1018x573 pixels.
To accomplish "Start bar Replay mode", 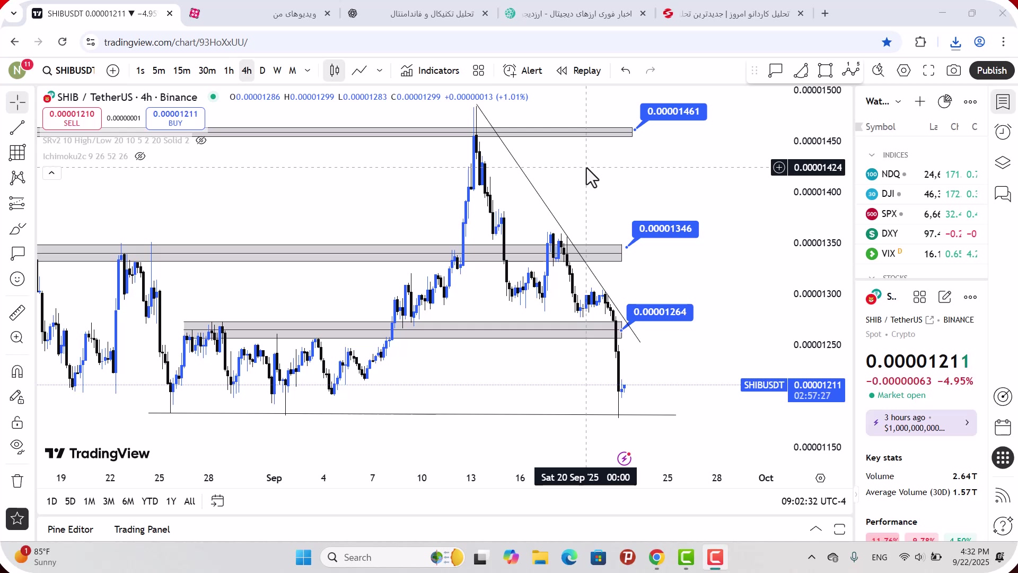I will click(579, 71).
